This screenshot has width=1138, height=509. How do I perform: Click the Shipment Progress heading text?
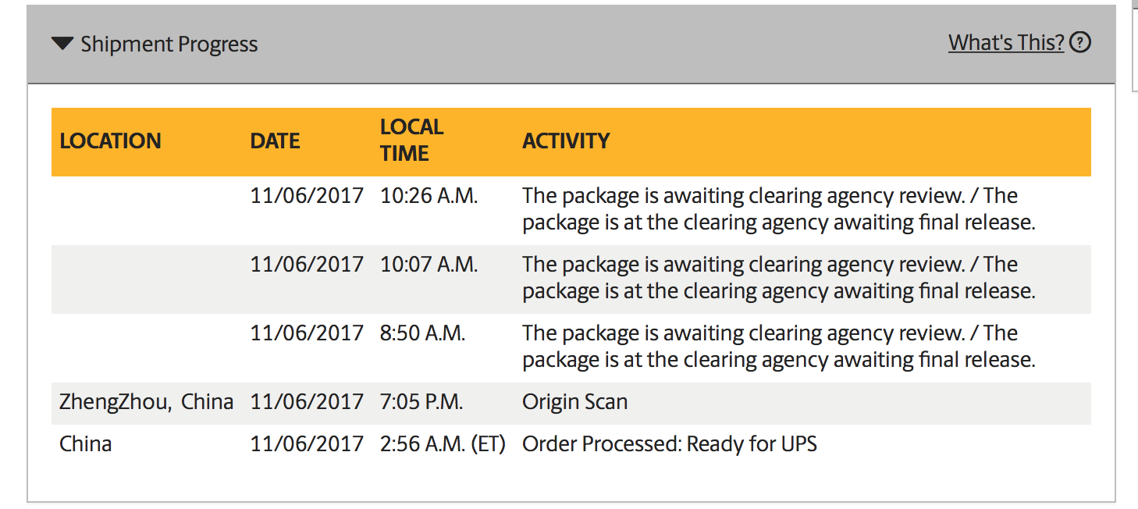coord(169,44)
